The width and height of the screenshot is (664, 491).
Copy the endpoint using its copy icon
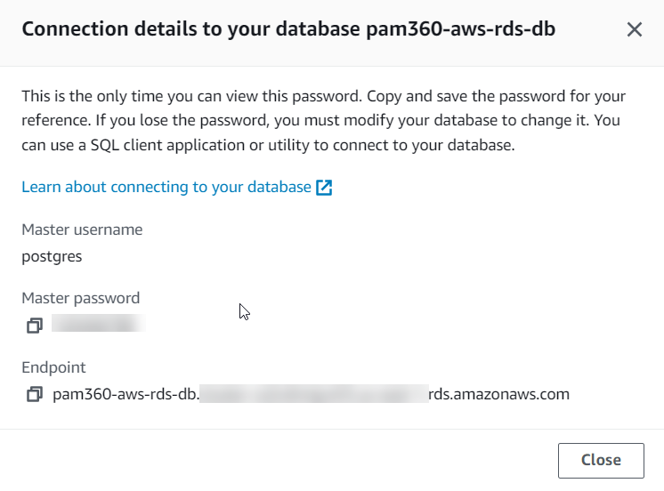click(x=34, y=393)
